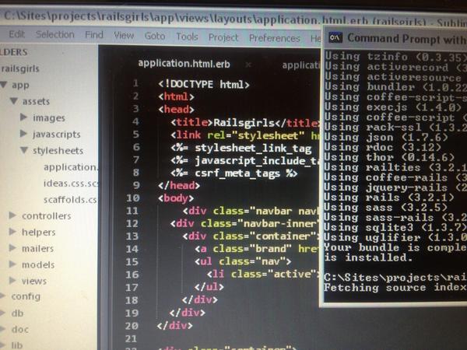Image resolution: width=467 pixels, height=350 pixels.
Task: Select the models folder label
Action: (38, 264)
